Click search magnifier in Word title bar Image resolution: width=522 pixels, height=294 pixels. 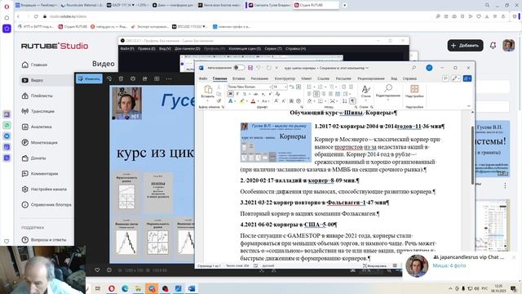click(x=414, y=68)
